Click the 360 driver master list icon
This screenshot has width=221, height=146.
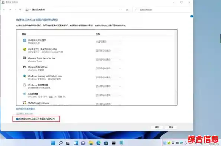25,40
